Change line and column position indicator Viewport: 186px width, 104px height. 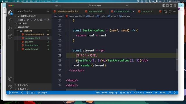pos(126,92)
